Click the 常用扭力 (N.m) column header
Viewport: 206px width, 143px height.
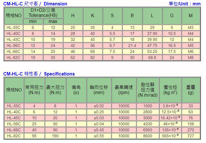(x=34, y=90)
